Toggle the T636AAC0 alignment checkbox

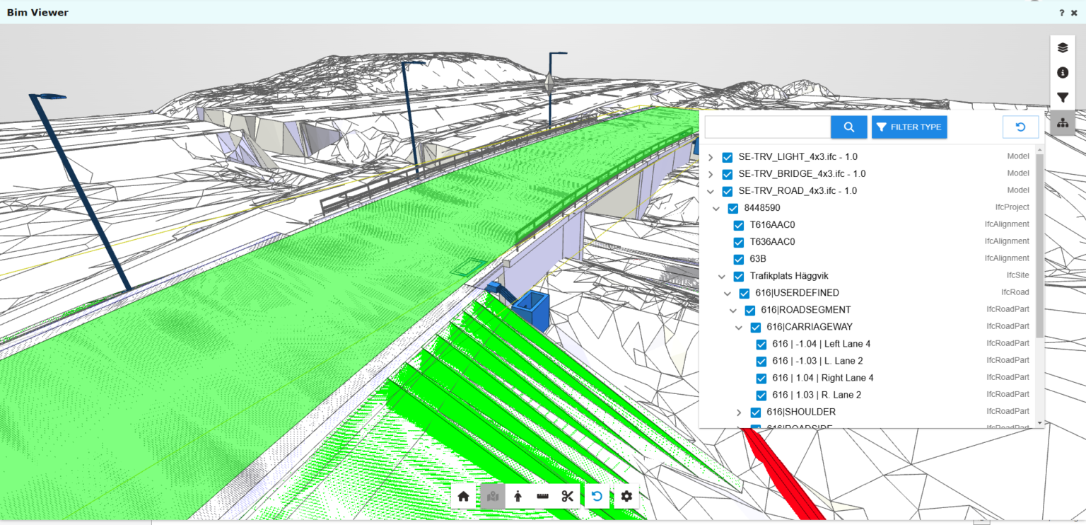pyautogui.click(x=738, y=242)
